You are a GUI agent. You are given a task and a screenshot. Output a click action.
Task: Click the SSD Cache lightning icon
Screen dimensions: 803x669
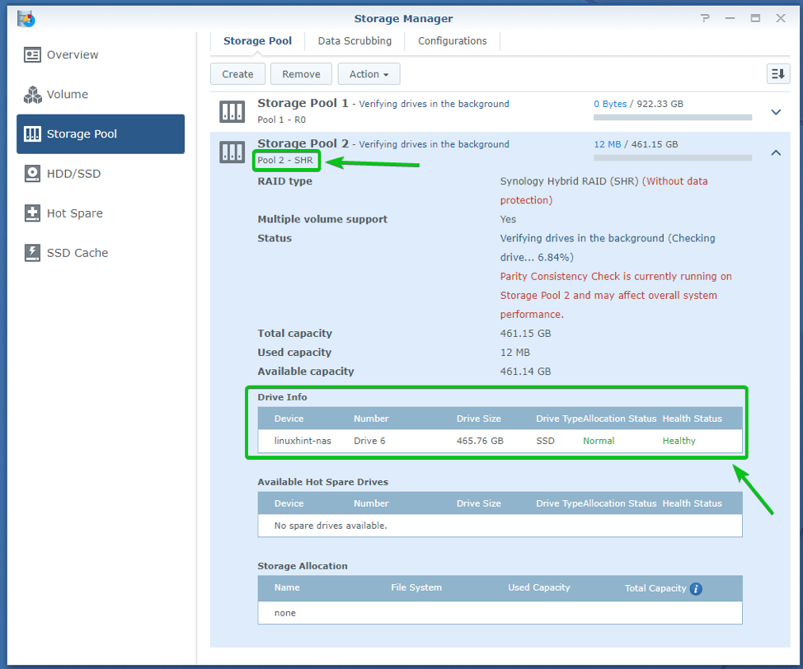pyautogui.click(x=32, y=253)
